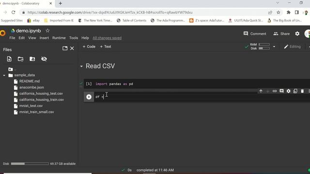Open the File menu
The height and width of the screenshot is (174, 310).
[12, 38]
